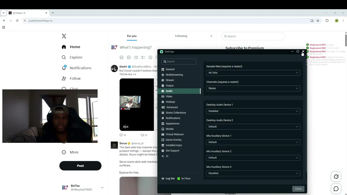This screenshot has height=195, width=347.
Task: Click the @SlatDontMiss handle
Action: 142,67
